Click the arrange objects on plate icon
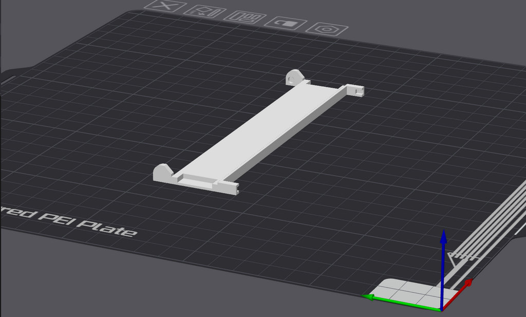526x317 pixels. pyautogui.click(x=245, y=17)
